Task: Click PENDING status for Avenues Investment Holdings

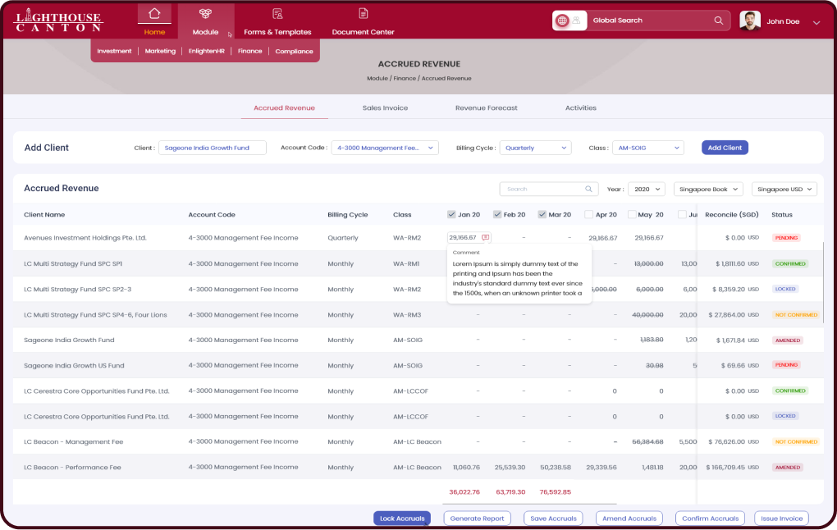Action: pos(786,237)
